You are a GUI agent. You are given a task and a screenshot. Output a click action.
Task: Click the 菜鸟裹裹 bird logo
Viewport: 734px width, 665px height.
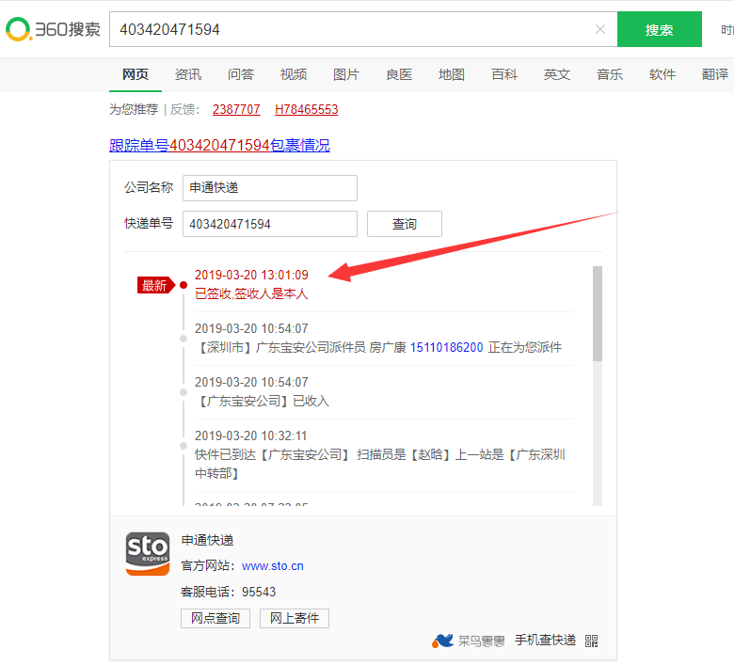pyautogui.click(x=442, y=641)
